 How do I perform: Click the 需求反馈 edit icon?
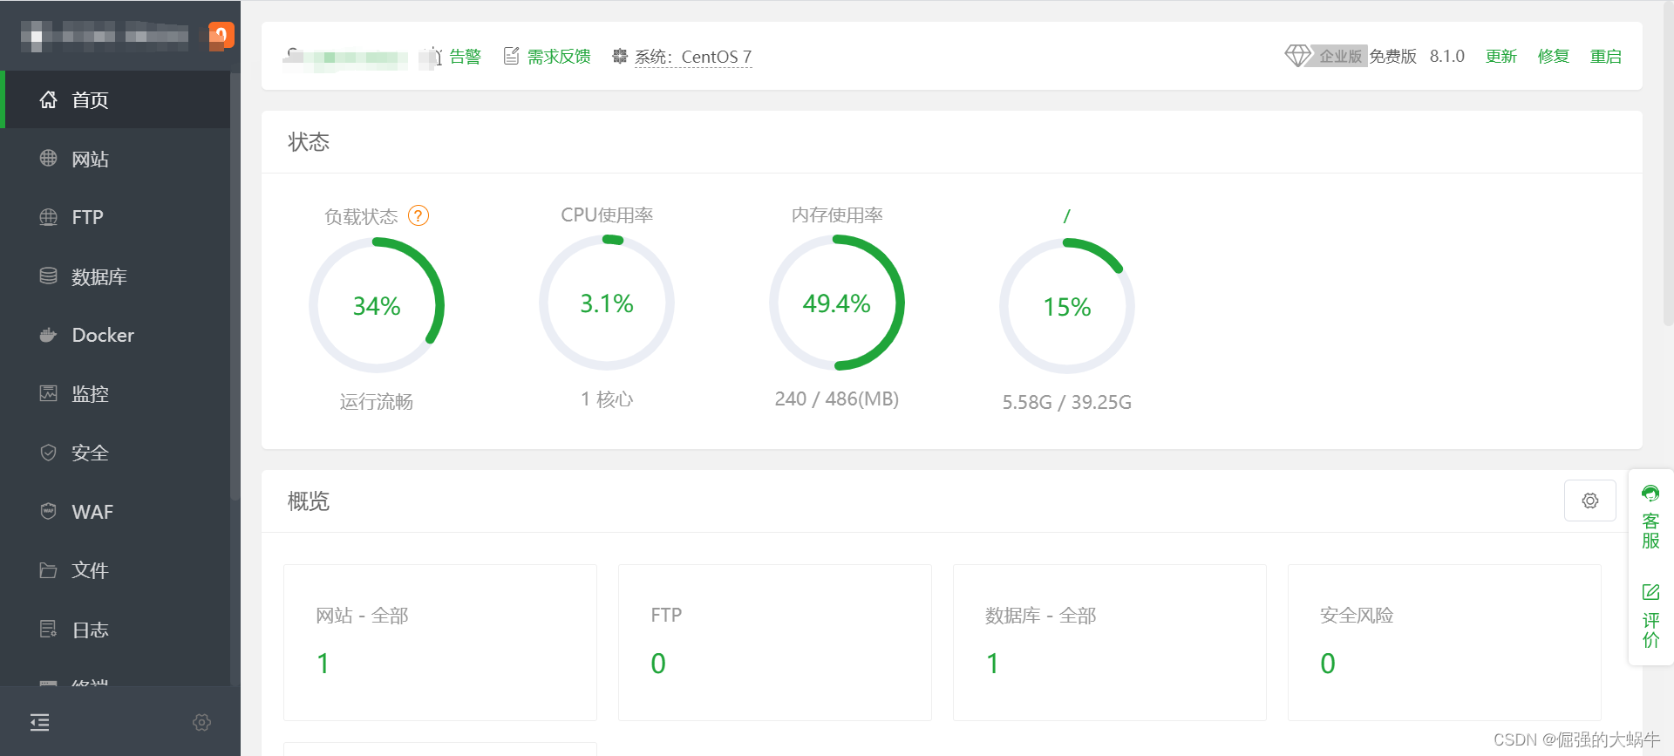click(512, 56)
